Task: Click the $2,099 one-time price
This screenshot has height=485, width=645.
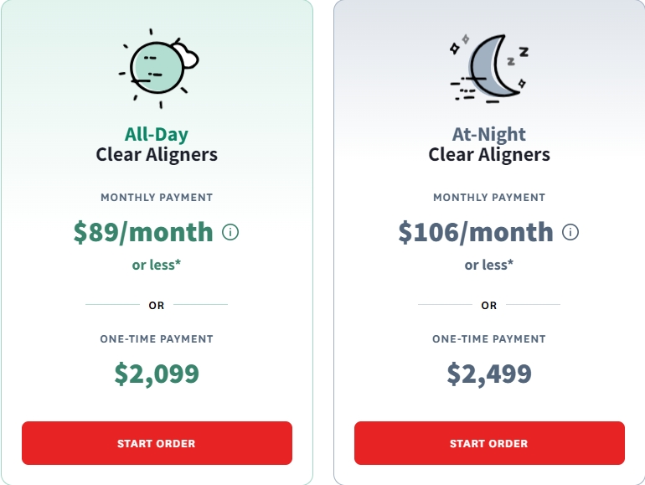Action: pyautogui.click(x=157, y=374)
